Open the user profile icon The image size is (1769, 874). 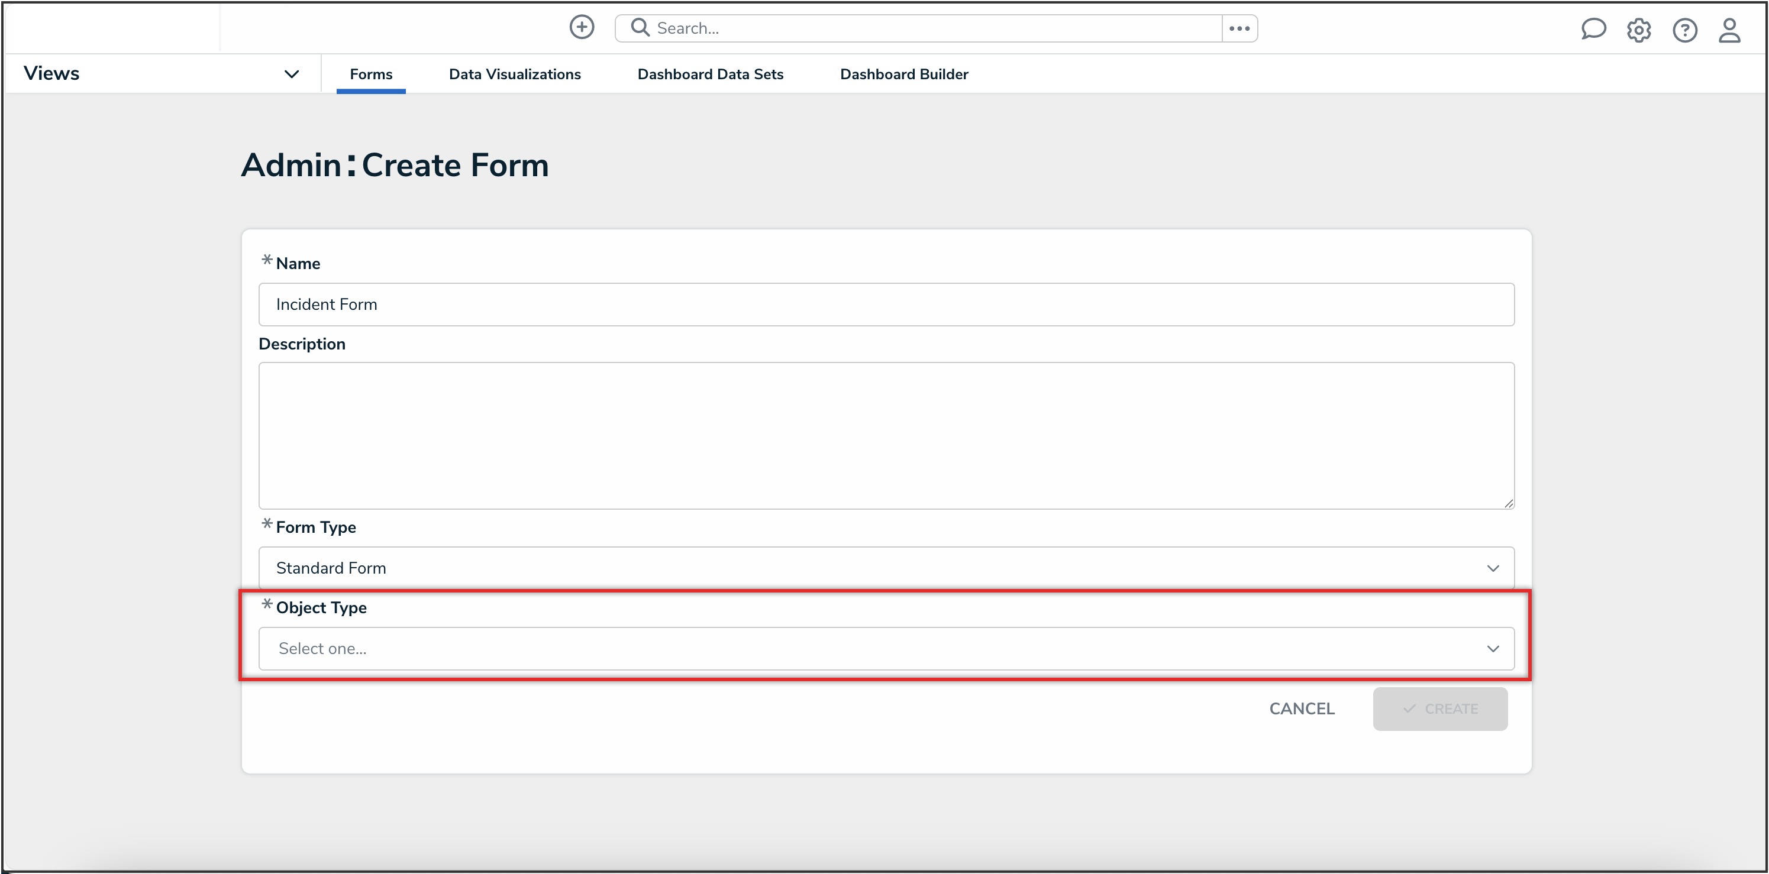1729,30
